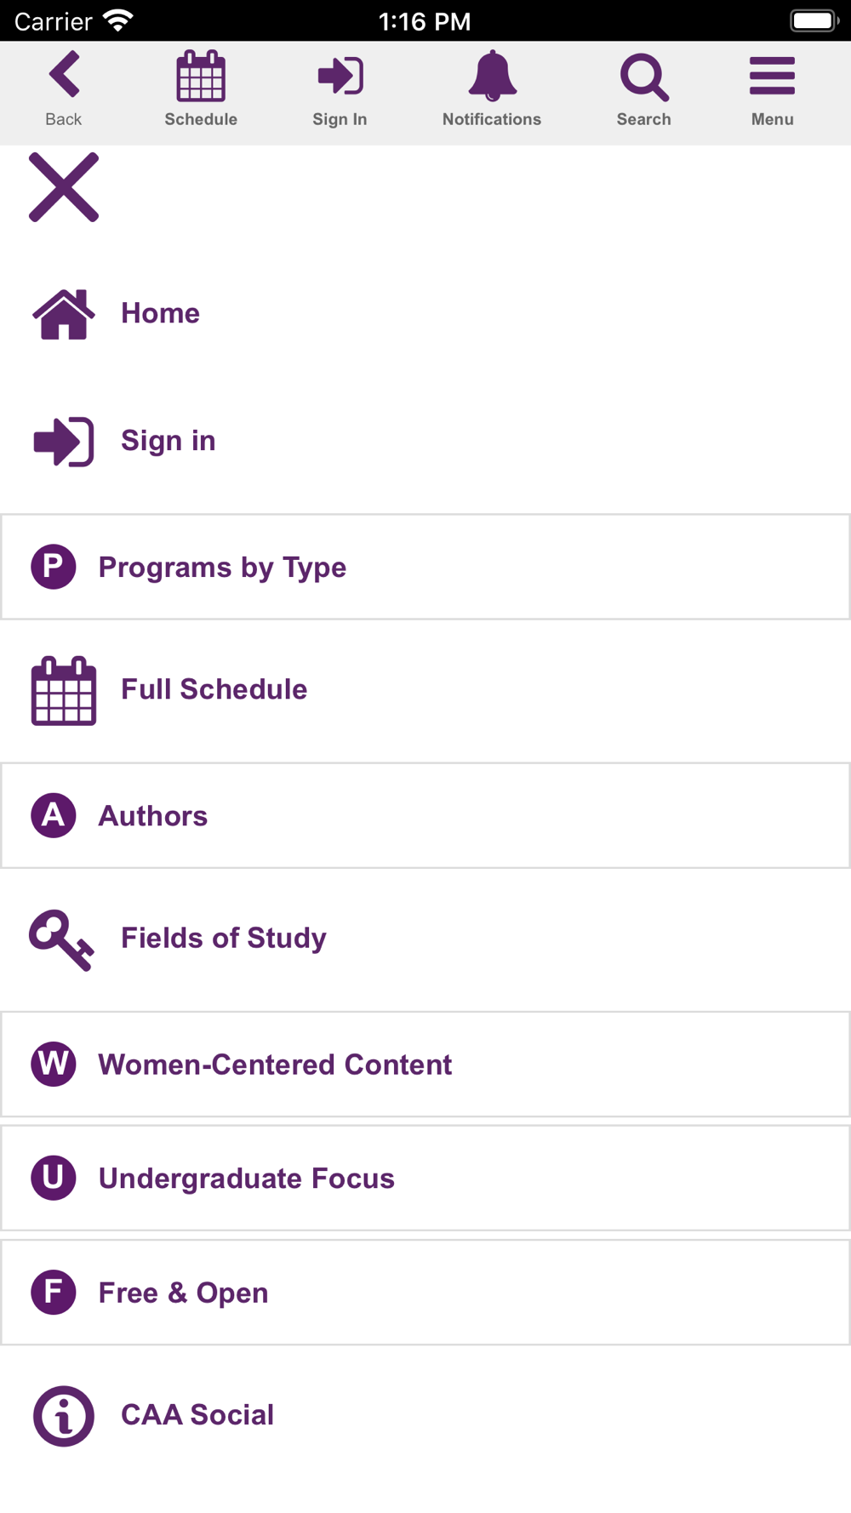Tap the Fields of Study key icon
This screenshot has width=851, height=1513.
(x=61, y=939)
